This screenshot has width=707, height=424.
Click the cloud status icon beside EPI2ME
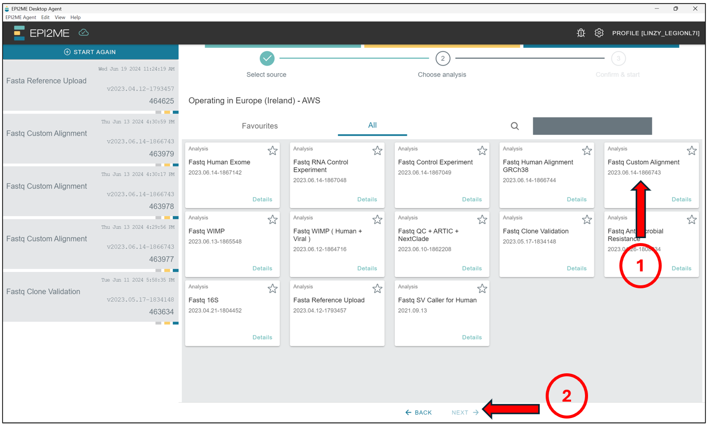tap(84, 32)
